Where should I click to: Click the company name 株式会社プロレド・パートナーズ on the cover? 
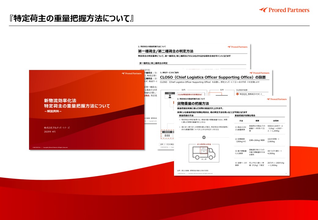pyautogui.click(x=57, y=128)
